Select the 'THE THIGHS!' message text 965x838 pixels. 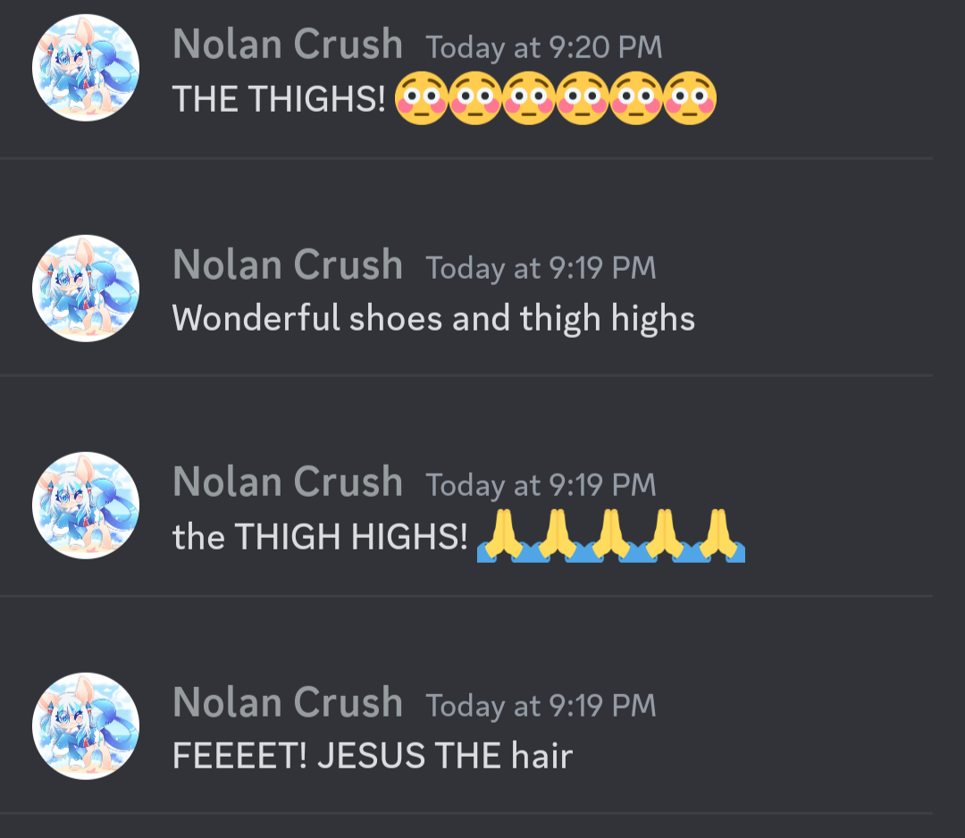(279, 99)
